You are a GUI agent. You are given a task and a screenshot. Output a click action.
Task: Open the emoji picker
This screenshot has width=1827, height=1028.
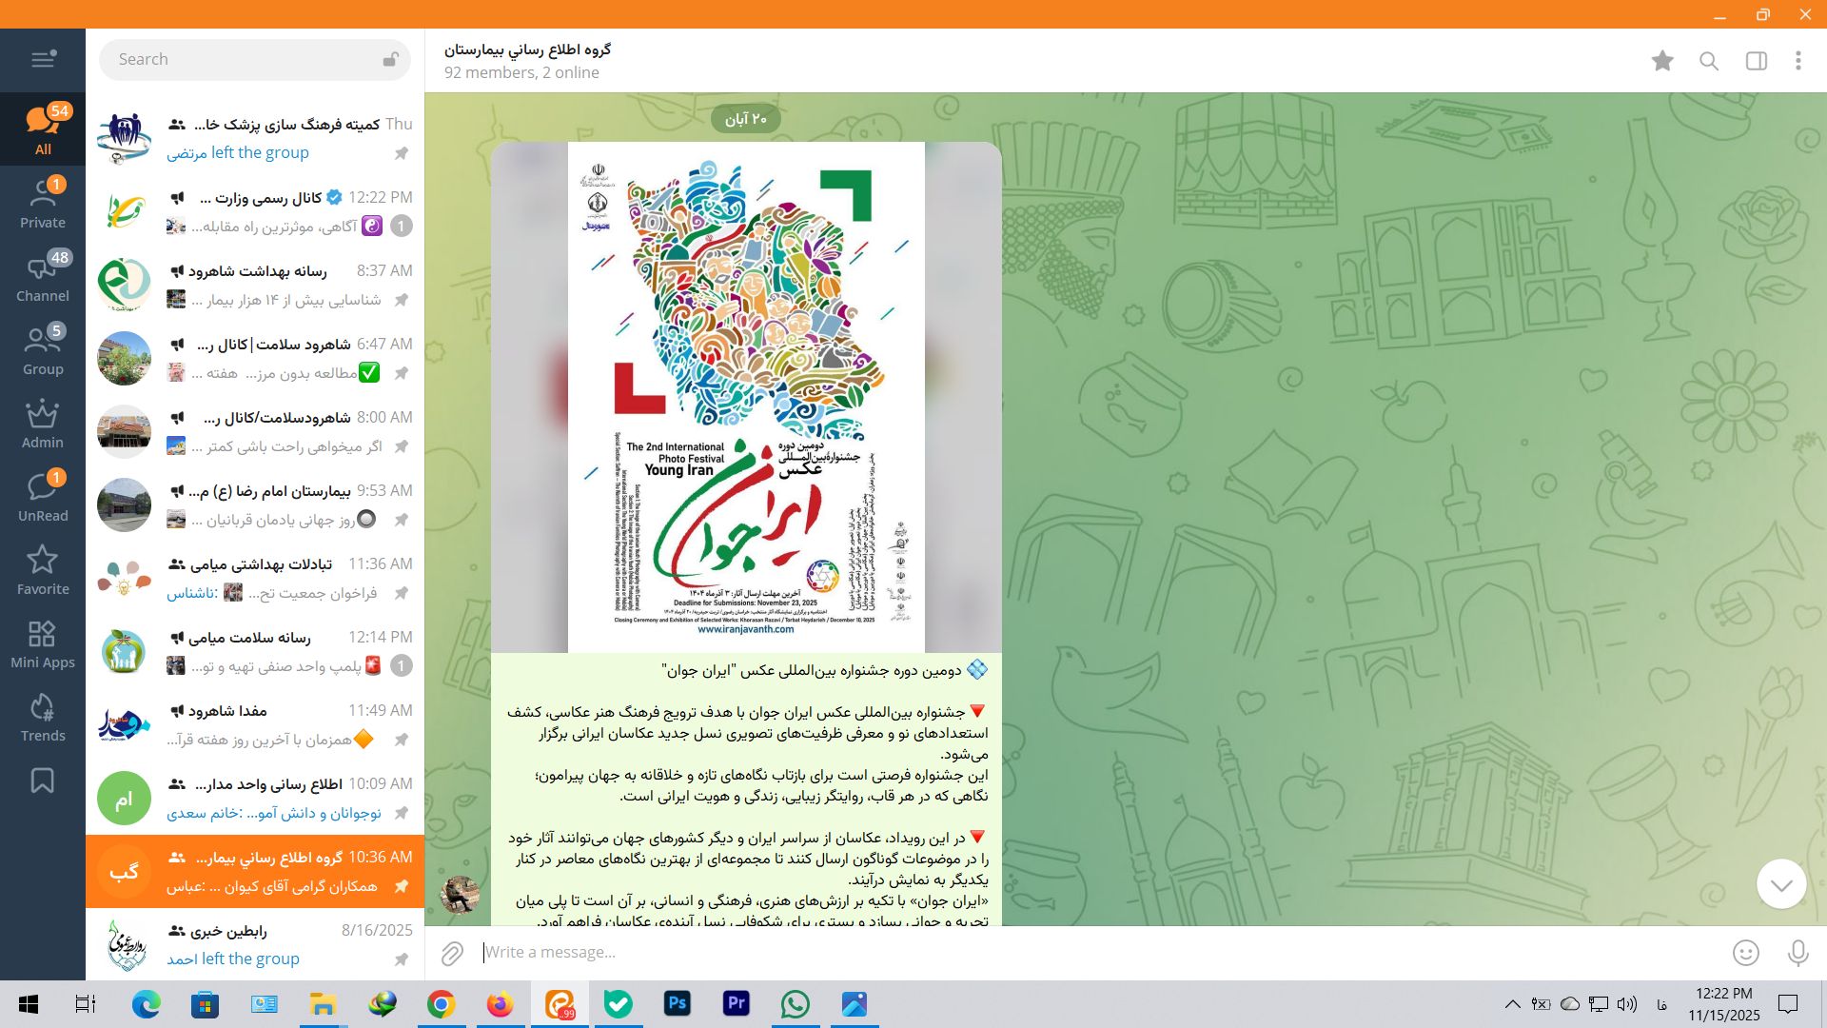(1745, 953)
